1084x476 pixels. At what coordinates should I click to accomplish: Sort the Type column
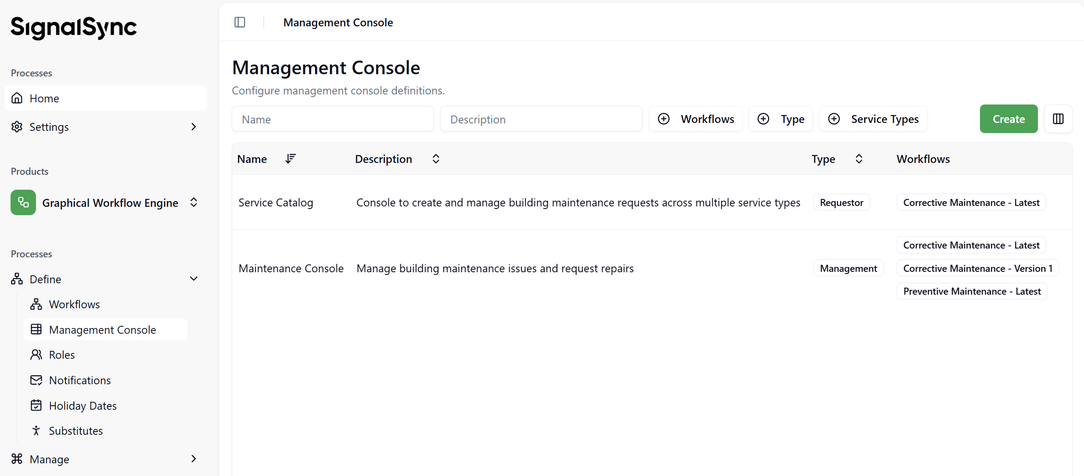point(859,159)
